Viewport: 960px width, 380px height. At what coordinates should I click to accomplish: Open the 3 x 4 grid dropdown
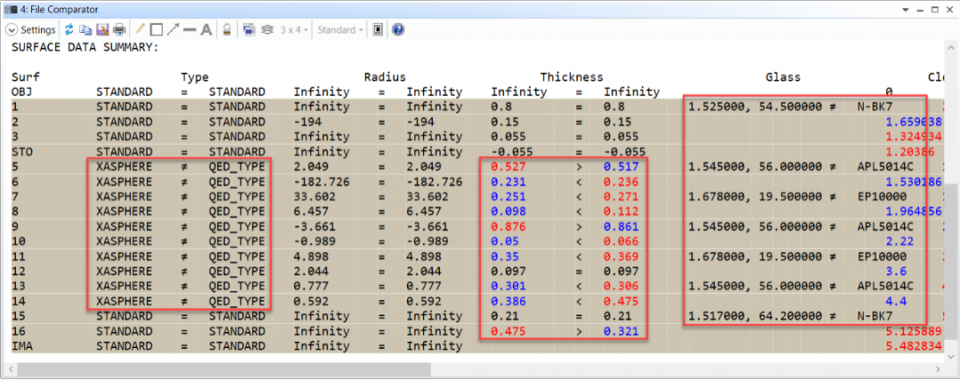(x=294, y=30)
